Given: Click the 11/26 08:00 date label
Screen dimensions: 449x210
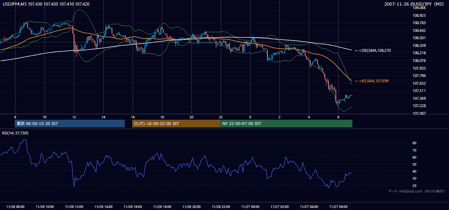Looking at the screenshot, I should point(15,207).
